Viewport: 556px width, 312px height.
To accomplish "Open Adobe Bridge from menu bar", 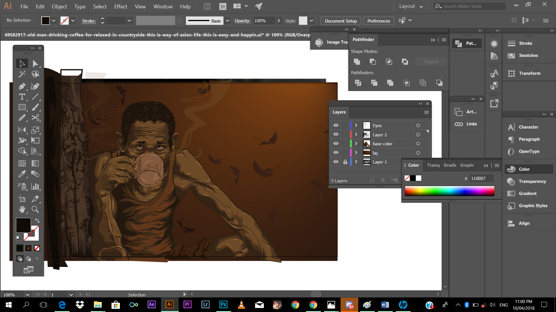I will (207, 6).
